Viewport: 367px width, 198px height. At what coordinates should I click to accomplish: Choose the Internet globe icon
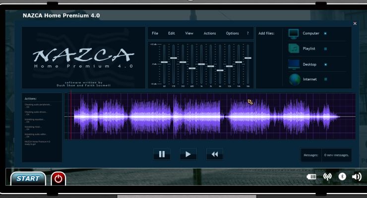click(295, 79)
